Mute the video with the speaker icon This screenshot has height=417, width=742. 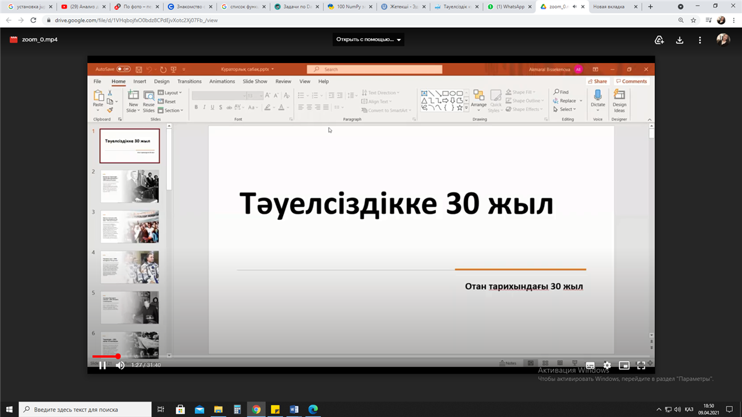(x=120, y=365)
